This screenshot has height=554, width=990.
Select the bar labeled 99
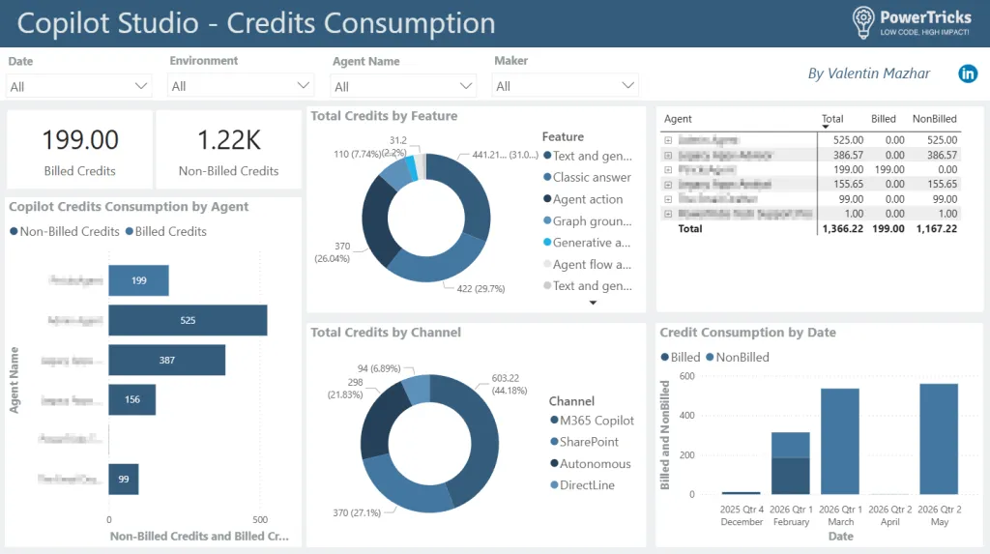pyautogui.click(x=123, y=479)
